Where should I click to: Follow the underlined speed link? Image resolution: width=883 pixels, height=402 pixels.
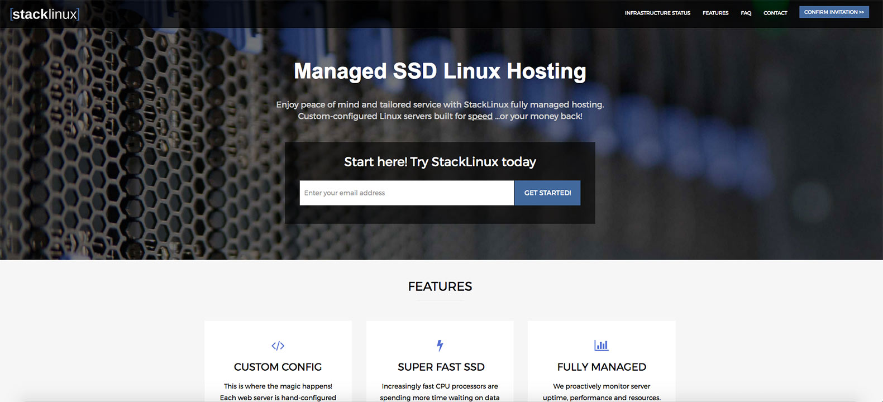coord(480,116)
